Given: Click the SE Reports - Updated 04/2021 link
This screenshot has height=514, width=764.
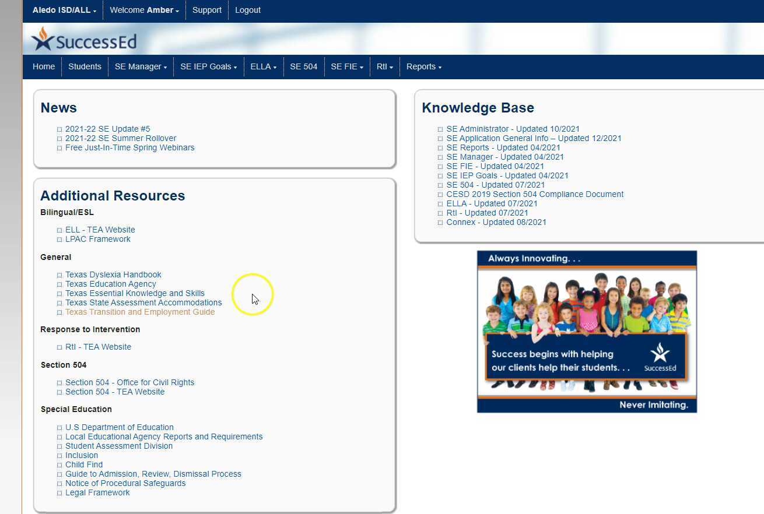Looking at the screenshot, I should tap(503, 147).
